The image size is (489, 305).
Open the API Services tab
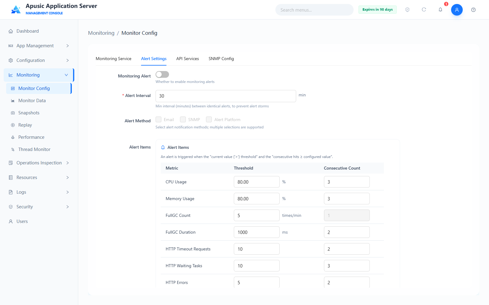click(187, 59)
